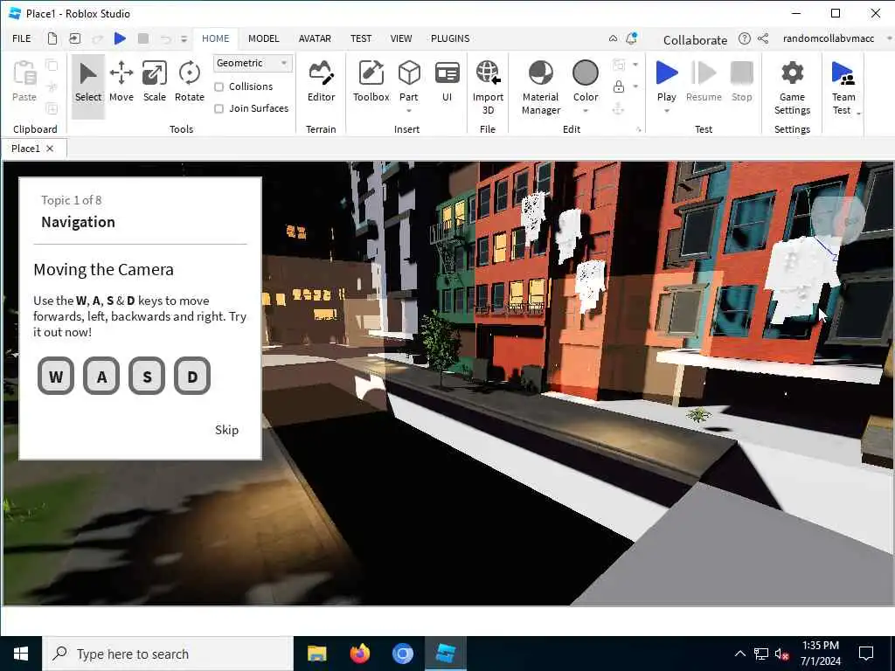The height and width of the screenshot is (671, 895).
Task: Click quick-access blue play icon
Action: tap(120, 38)
